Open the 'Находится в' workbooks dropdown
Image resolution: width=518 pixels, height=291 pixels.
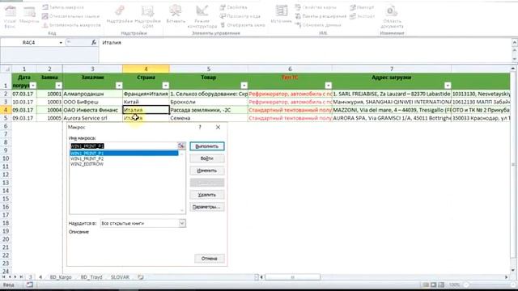coord(182,223)
